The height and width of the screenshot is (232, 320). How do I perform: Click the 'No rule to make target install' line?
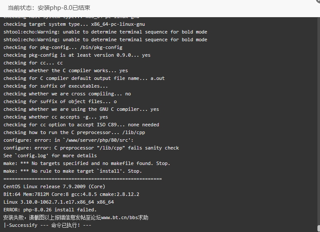click(x=72, y=171)
